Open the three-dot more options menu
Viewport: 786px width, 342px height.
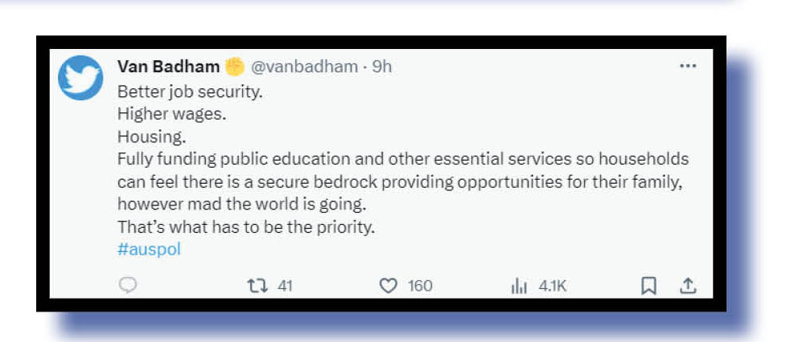(x=688, y=66)
